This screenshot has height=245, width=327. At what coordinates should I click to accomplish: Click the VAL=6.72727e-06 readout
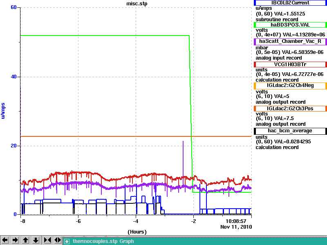302,74
